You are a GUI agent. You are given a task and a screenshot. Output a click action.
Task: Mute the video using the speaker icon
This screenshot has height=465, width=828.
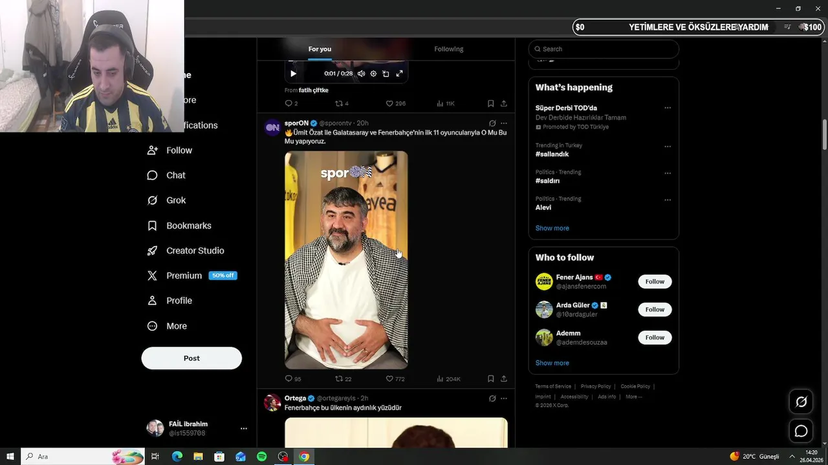(x=361, y=74)
